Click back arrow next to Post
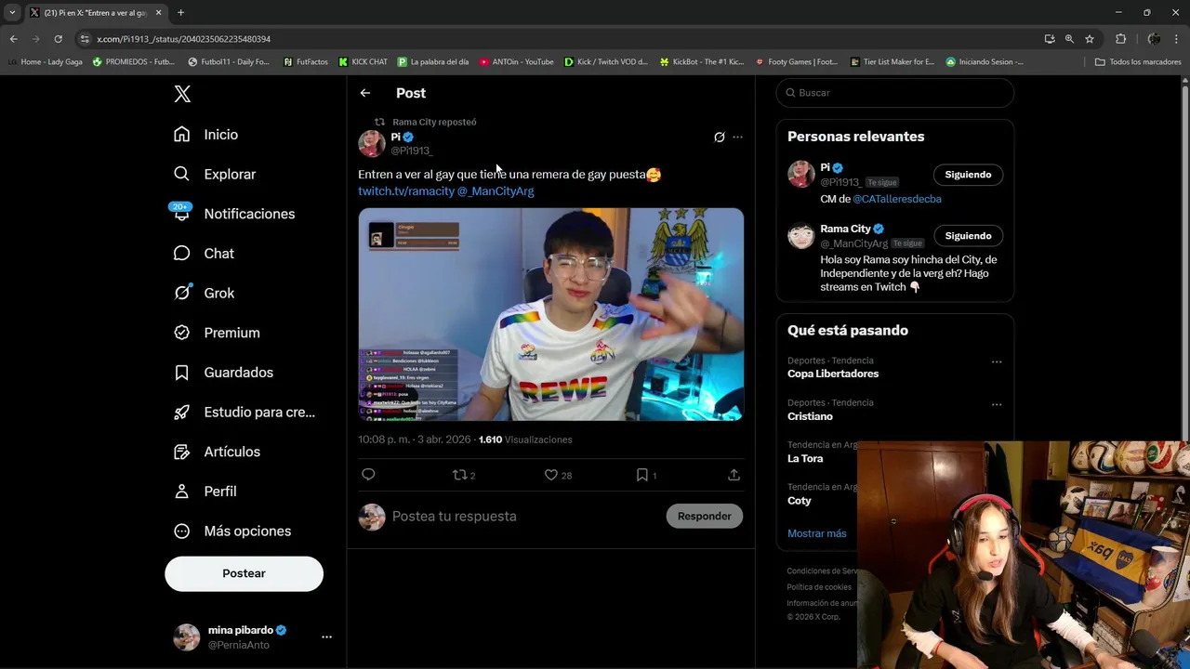This screenshot has height=669, width=1190. point(365,93)
